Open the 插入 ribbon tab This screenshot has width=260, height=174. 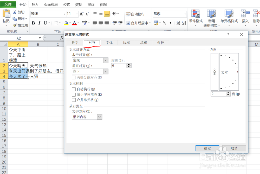(35, 4)
